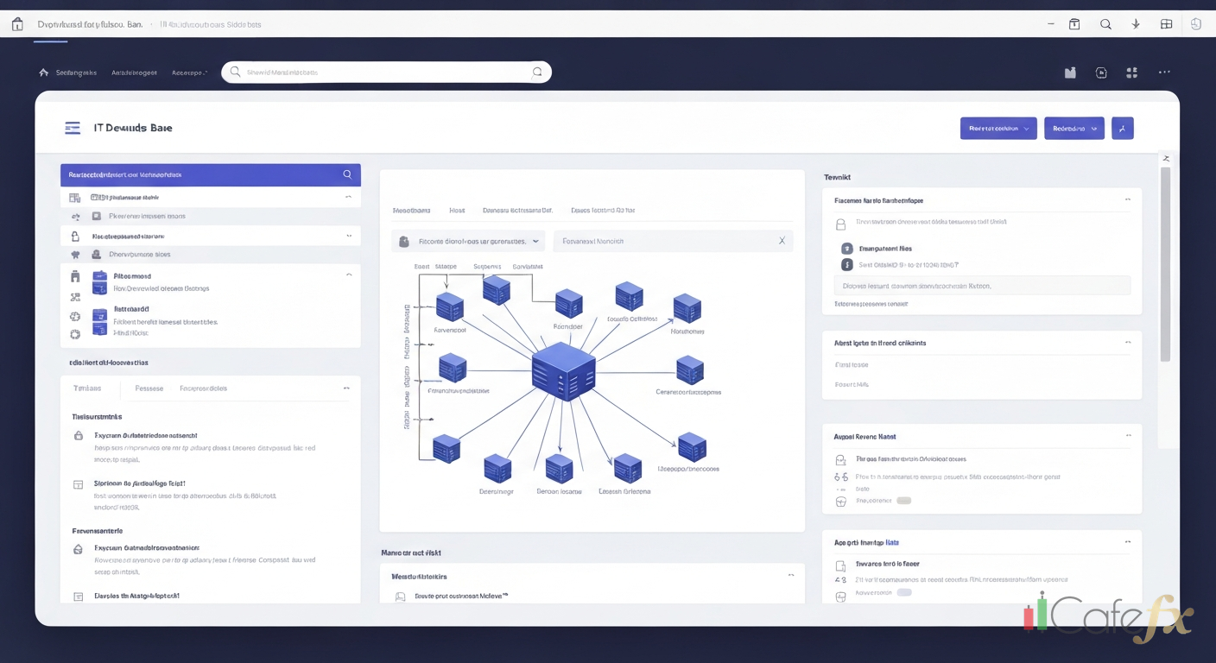
Task: Click the grid apps icon in dark header
Action: point(1132,73)
